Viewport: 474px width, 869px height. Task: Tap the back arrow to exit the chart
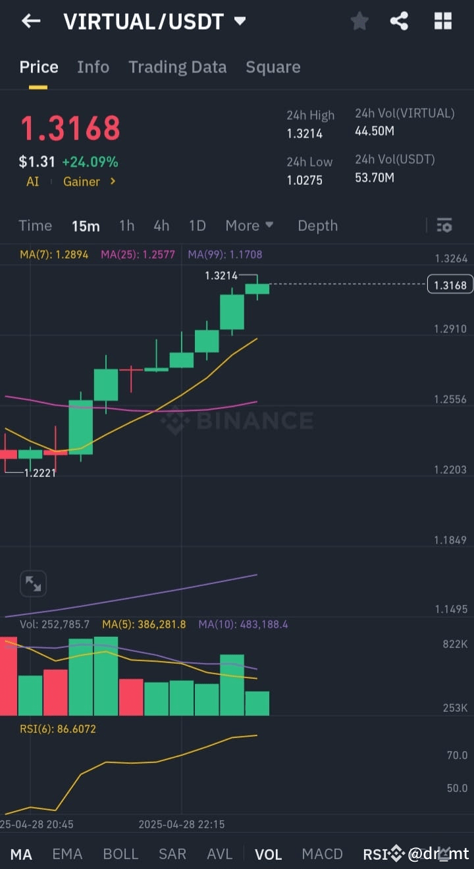point(30,20)
